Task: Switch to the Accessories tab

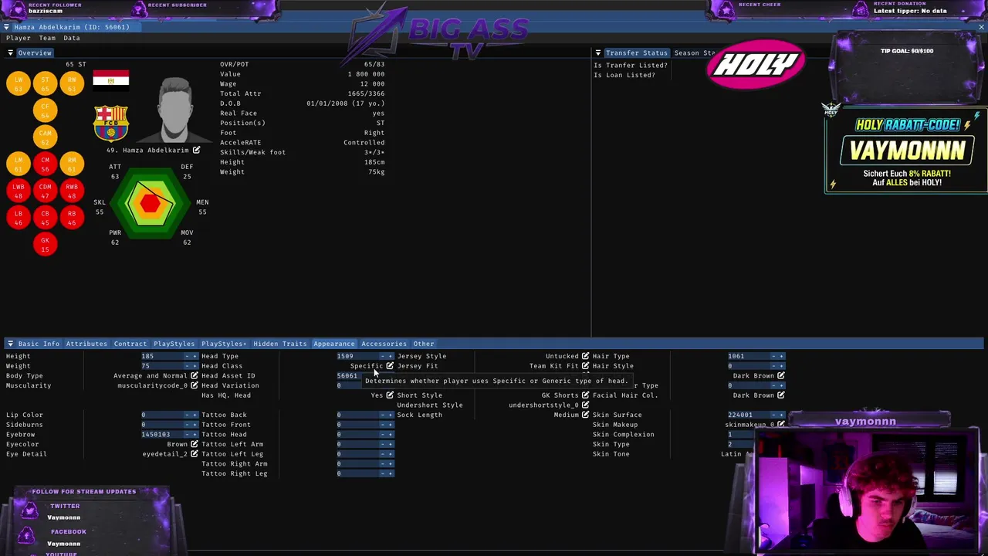Action: (384, 344)
